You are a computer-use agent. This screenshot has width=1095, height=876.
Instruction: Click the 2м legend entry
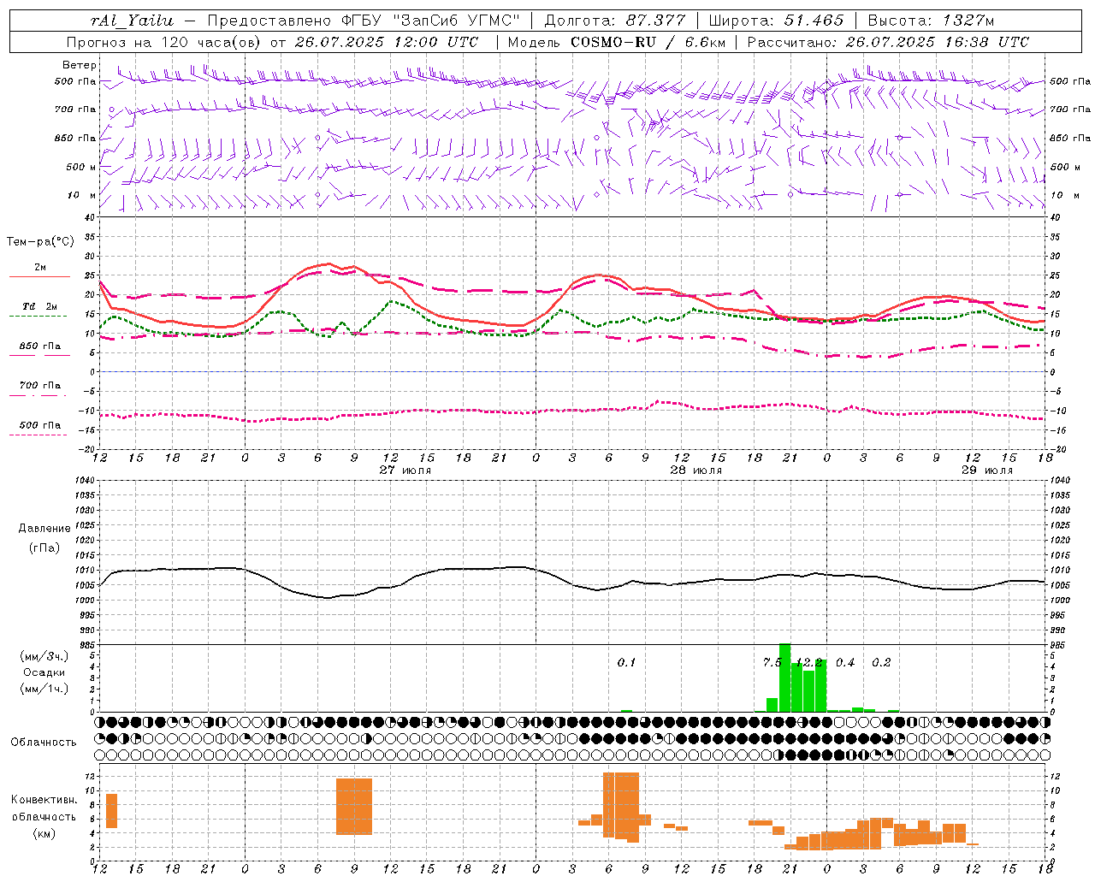pyautogui.click(x=40, y=268)
